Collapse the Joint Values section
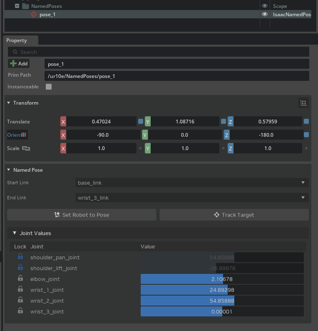 pos(15,233)
